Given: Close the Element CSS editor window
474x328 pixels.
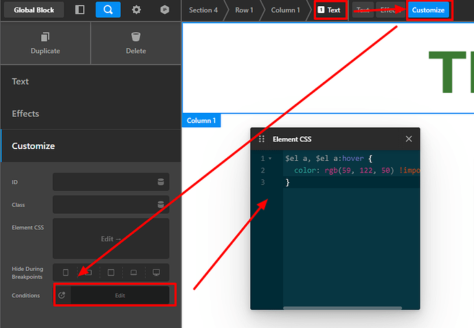Looking at the screenshot, I should [409, 139].
